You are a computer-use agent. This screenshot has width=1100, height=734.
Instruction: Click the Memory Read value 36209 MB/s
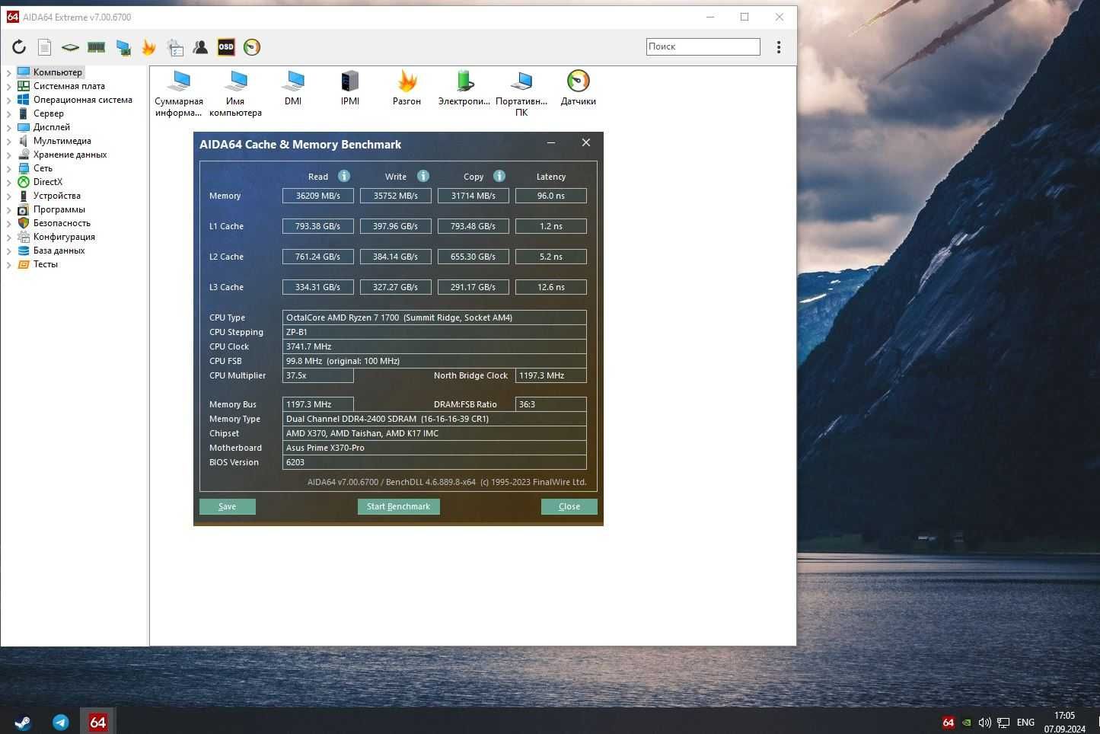tap(318, 196)
